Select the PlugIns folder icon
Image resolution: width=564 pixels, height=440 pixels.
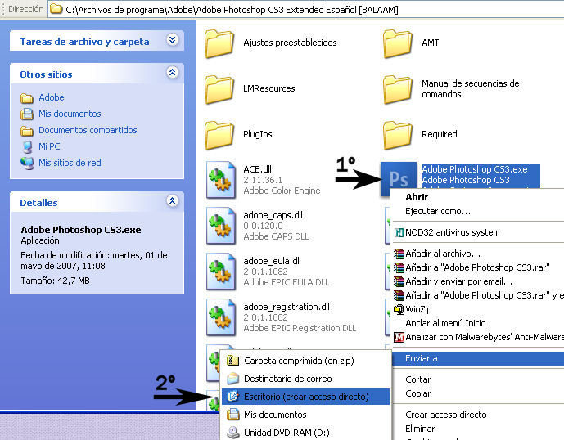(x=219, y=135)
